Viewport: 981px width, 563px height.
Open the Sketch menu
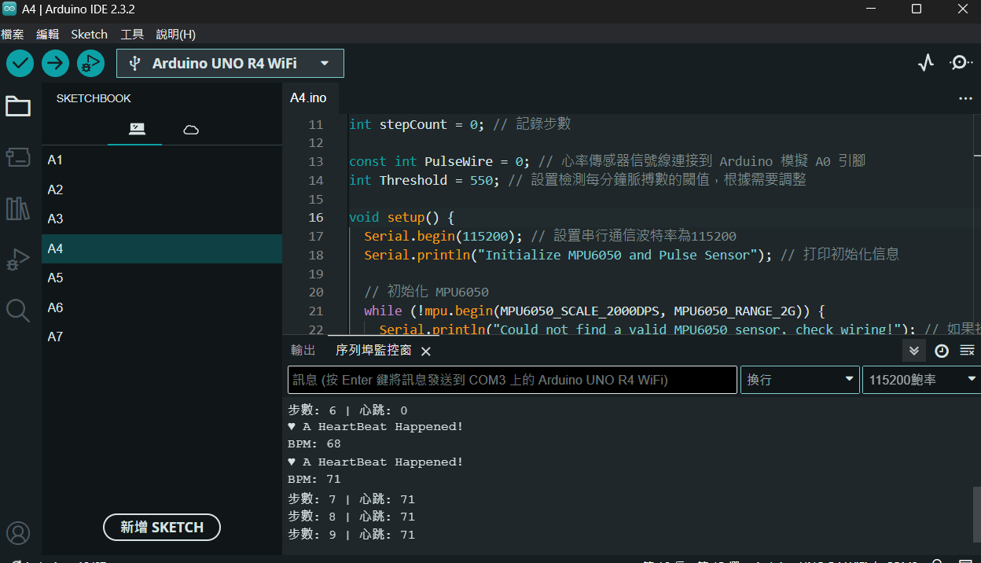[89, 34]
